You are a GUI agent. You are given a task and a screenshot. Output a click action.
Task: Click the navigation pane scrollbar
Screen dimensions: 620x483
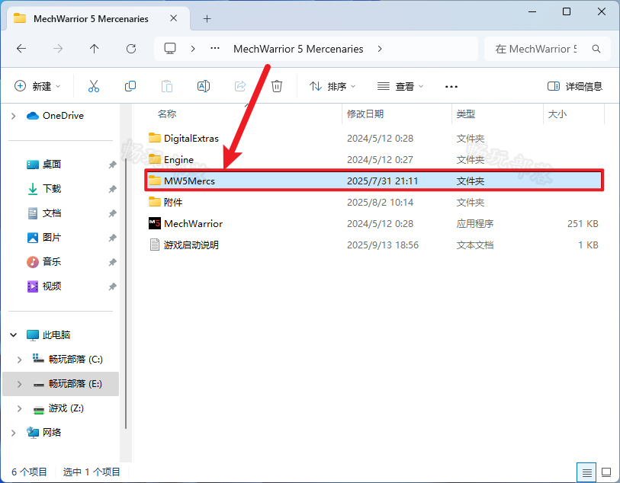click(x=126, y=293)
